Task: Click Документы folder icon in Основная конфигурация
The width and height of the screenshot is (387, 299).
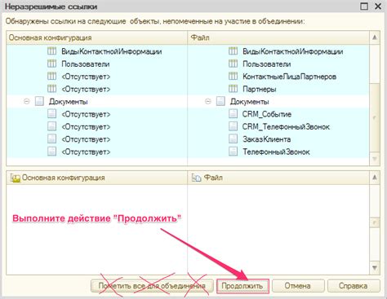Action: click(39, 101)
